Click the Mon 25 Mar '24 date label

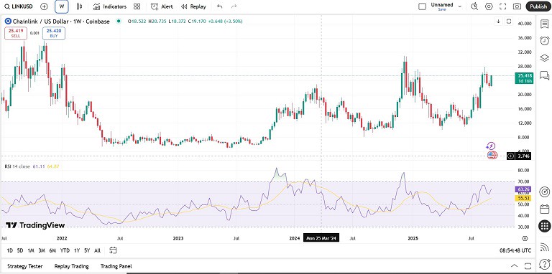tap(321, 239)
